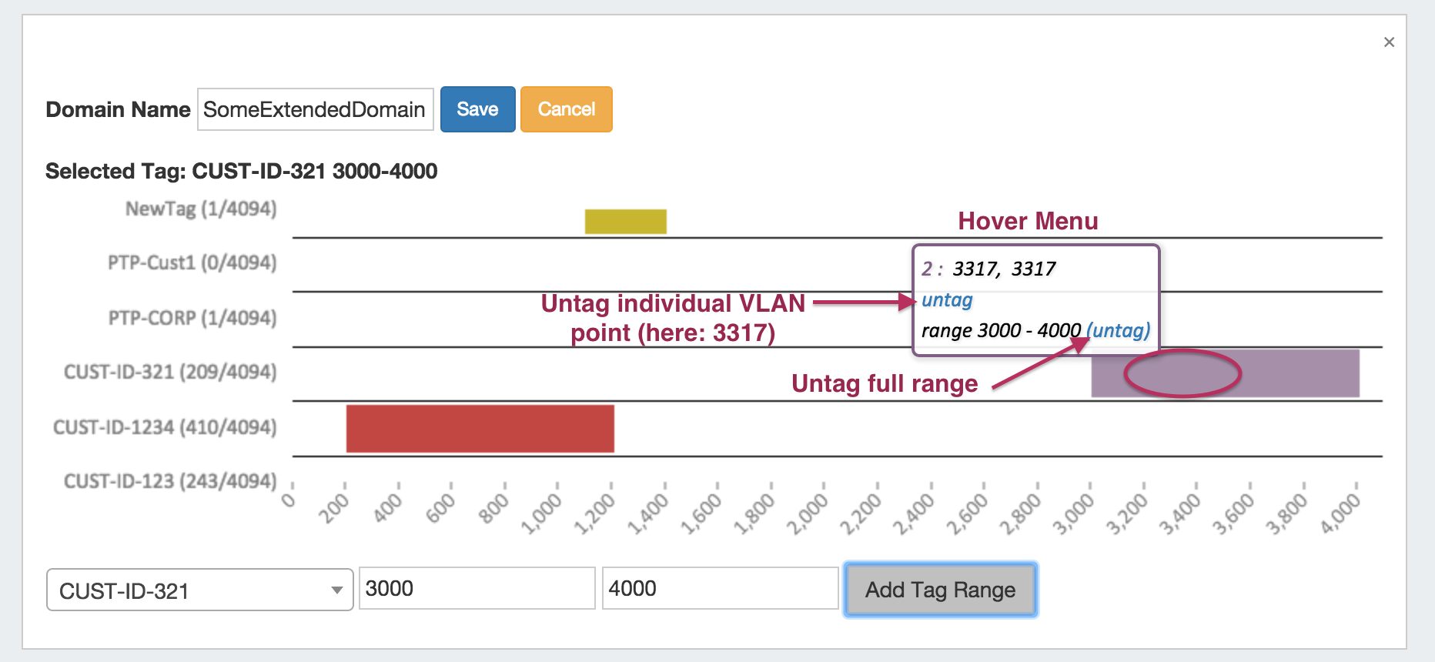Click the range start field showing 3000
This screenshot has height=662, width=1435.
(x=477, y=589)
